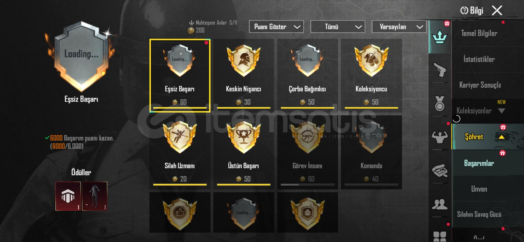This screenshot has width=524, height=242.
Task: Open the Unvan submenu item
Action: pos(479,189)
